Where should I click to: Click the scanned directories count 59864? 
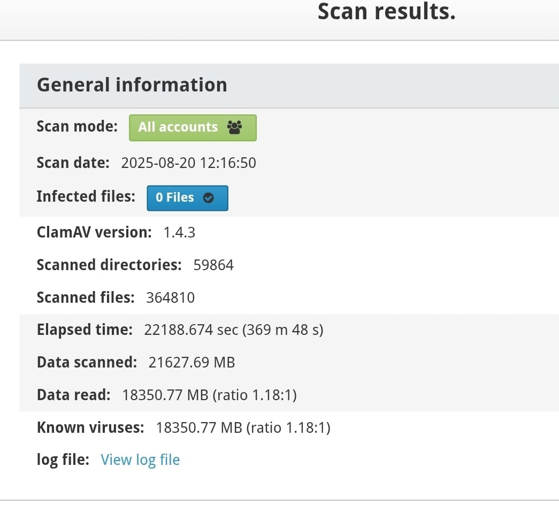click(x=213, y=265)
